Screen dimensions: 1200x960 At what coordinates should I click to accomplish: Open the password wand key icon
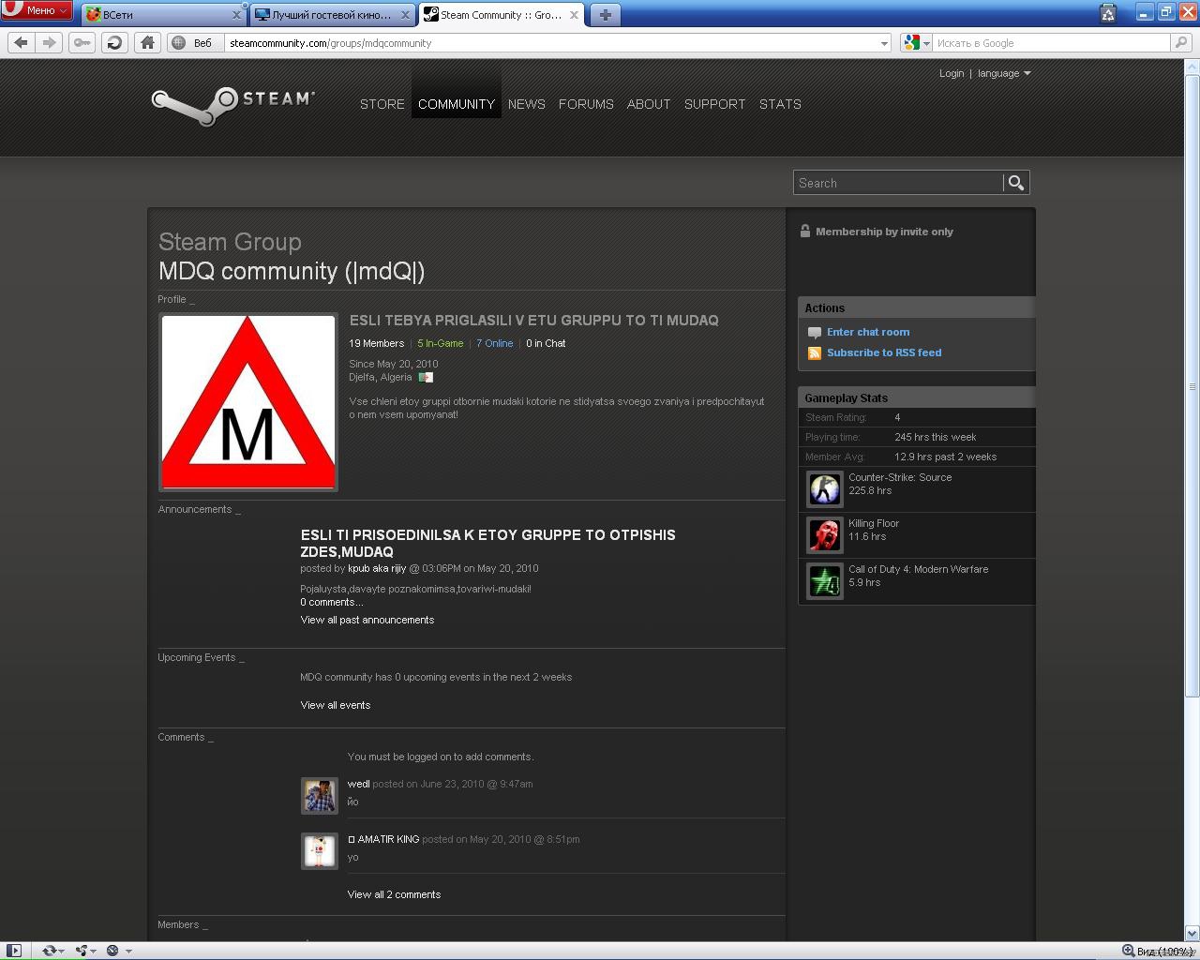[82, 42]
